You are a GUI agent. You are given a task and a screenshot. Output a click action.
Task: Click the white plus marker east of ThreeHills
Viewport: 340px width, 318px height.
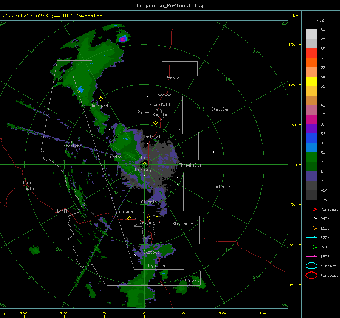(x=213, y=152)
